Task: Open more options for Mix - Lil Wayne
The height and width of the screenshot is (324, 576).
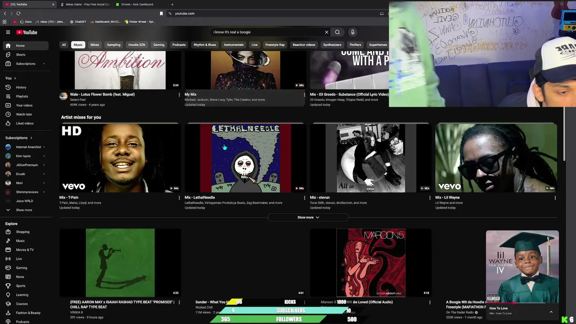Action: (x=555, y=198)
